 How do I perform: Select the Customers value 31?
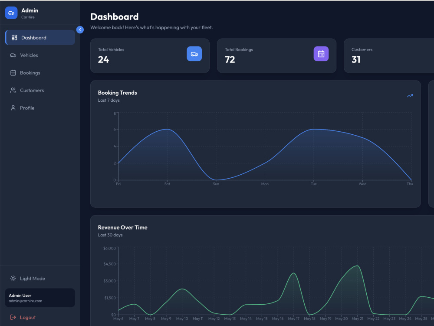pos(356,60)
